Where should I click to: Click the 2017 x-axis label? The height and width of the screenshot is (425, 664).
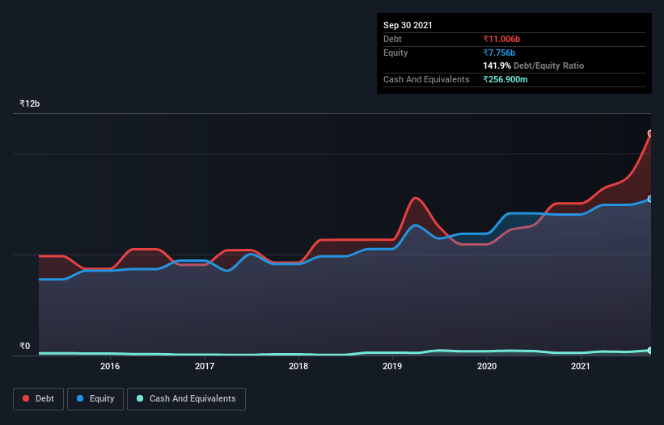tap(205, 366)
